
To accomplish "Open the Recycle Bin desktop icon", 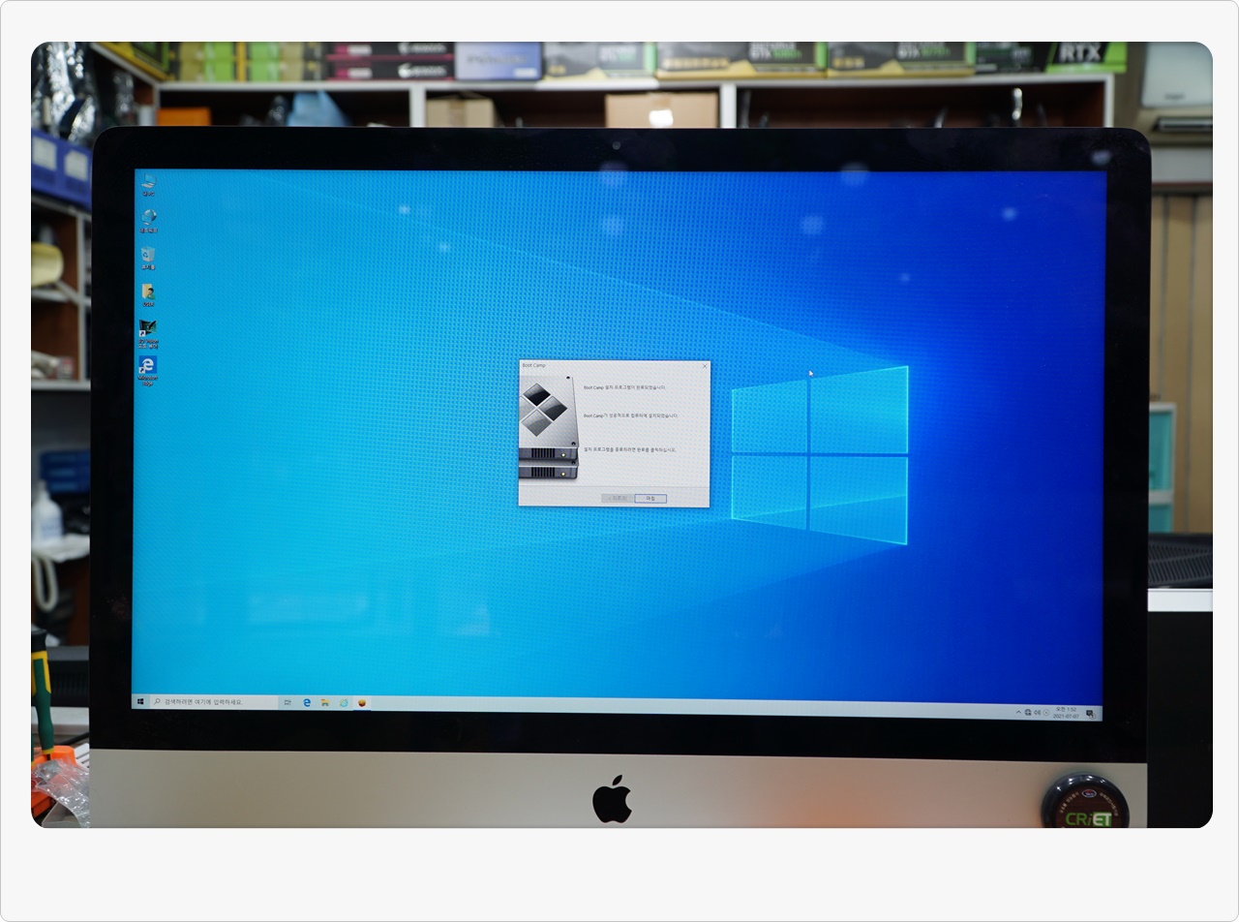I will (148, 258).
